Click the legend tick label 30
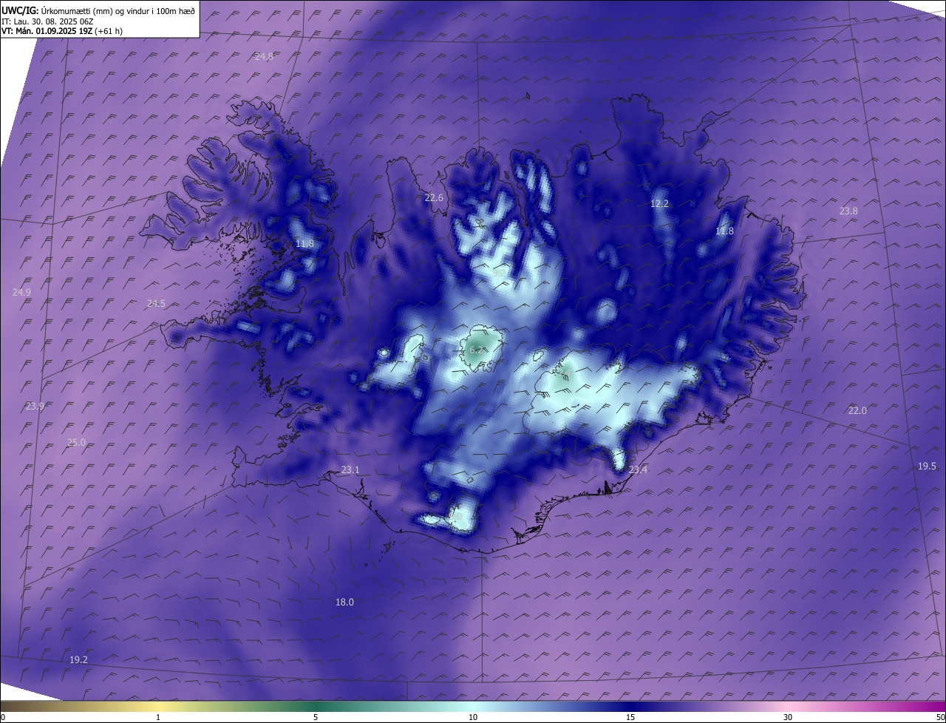 tap(788, 717)
